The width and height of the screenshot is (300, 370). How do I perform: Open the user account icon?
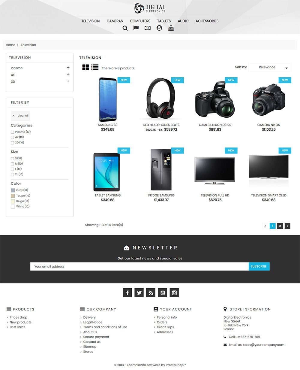[x=159, y=28]
